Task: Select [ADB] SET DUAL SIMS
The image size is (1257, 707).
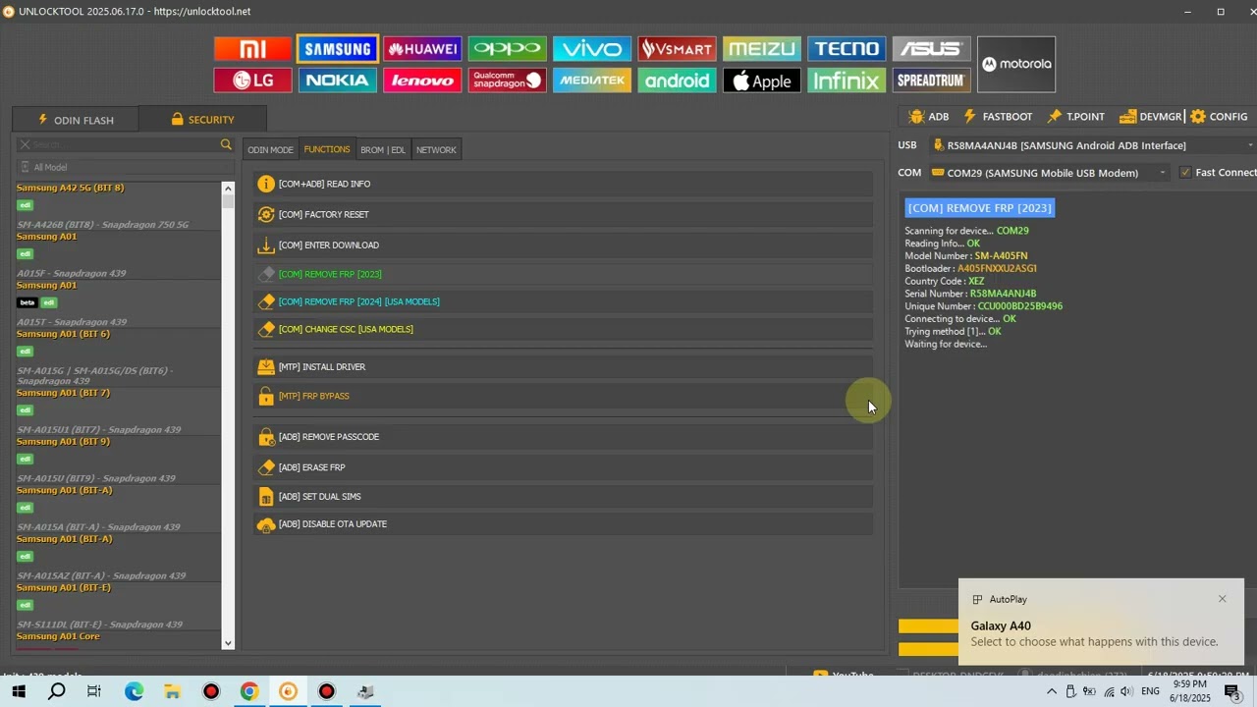Action: (x=563, y=497)
